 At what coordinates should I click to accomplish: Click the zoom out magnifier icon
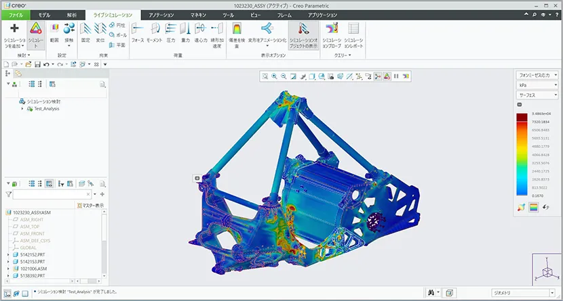[284, 76]
